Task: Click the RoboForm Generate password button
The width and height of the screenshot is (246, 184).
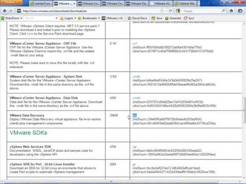Action: 173,18
